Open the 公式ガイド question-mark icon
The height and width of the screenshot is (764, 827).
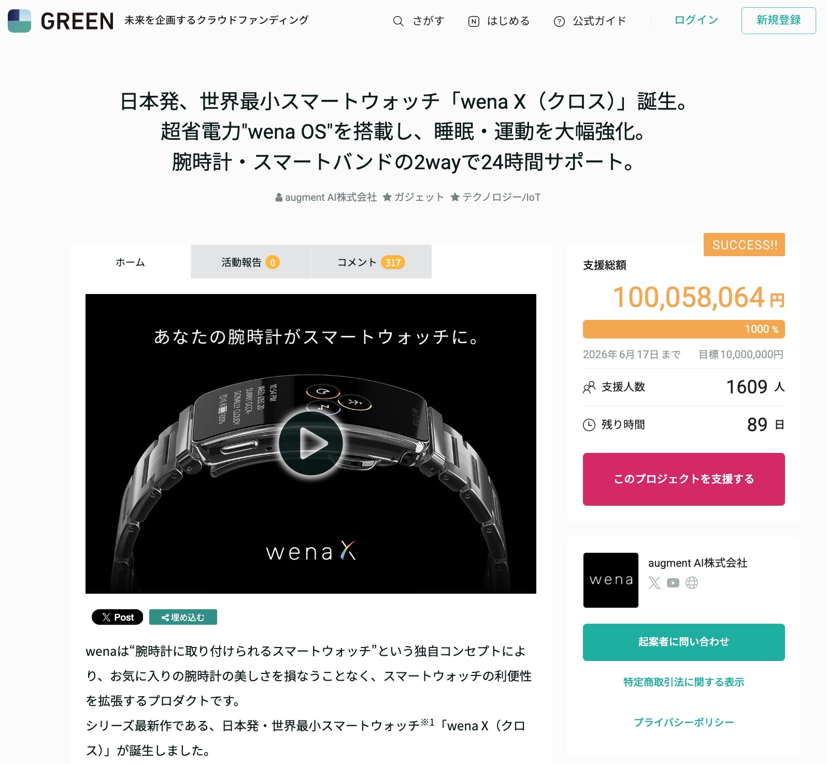tap(559, 21)
